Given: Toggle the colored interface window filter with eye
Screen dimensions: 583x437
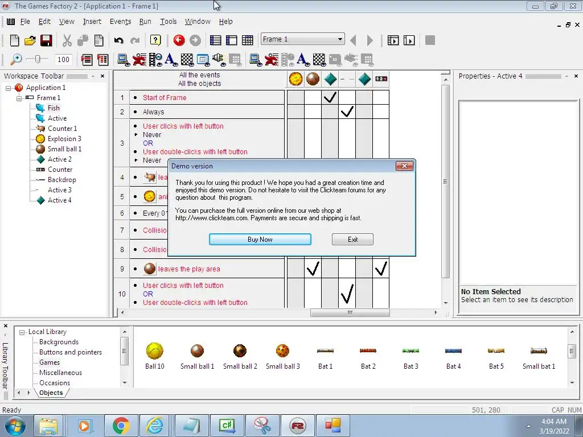Looking at the screenshot, I should (203, 59).
